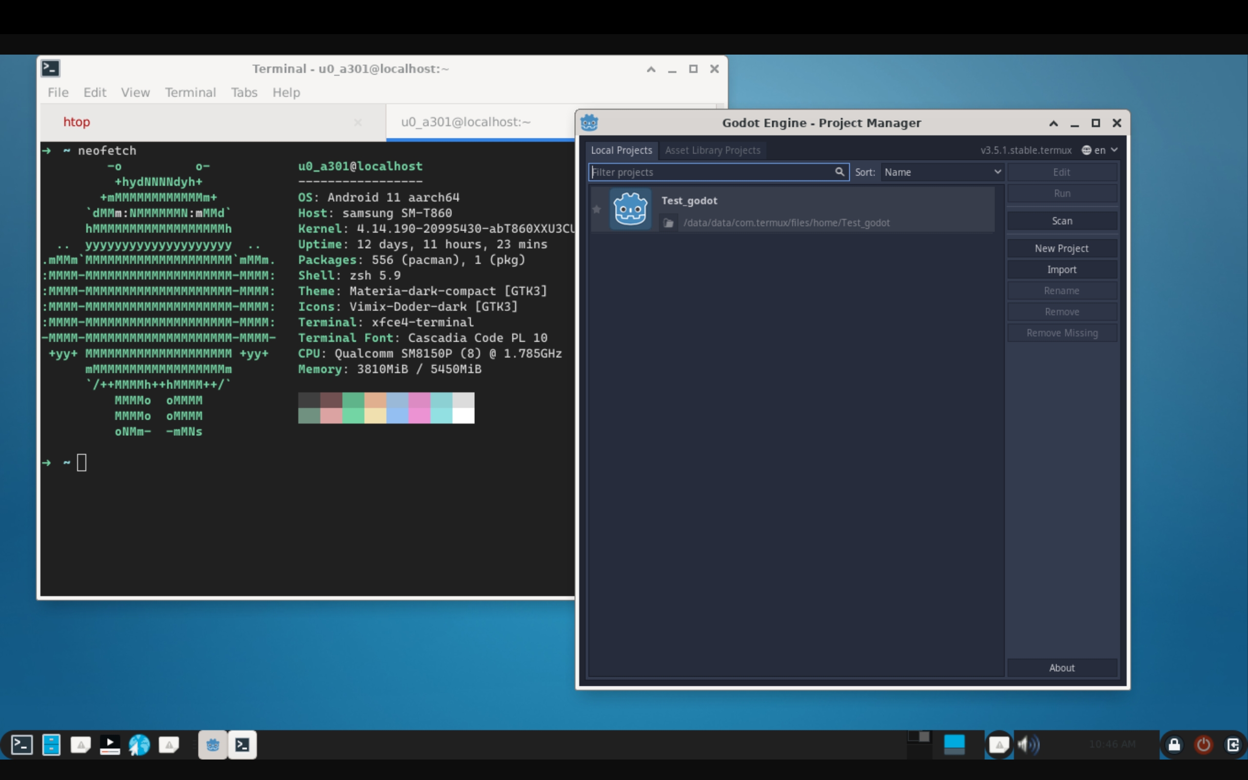
Task: Click inside the Filter projects input field
Action: 712,172
